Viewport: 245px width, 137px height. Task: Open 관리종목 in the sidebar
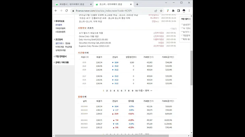(59, 25)
